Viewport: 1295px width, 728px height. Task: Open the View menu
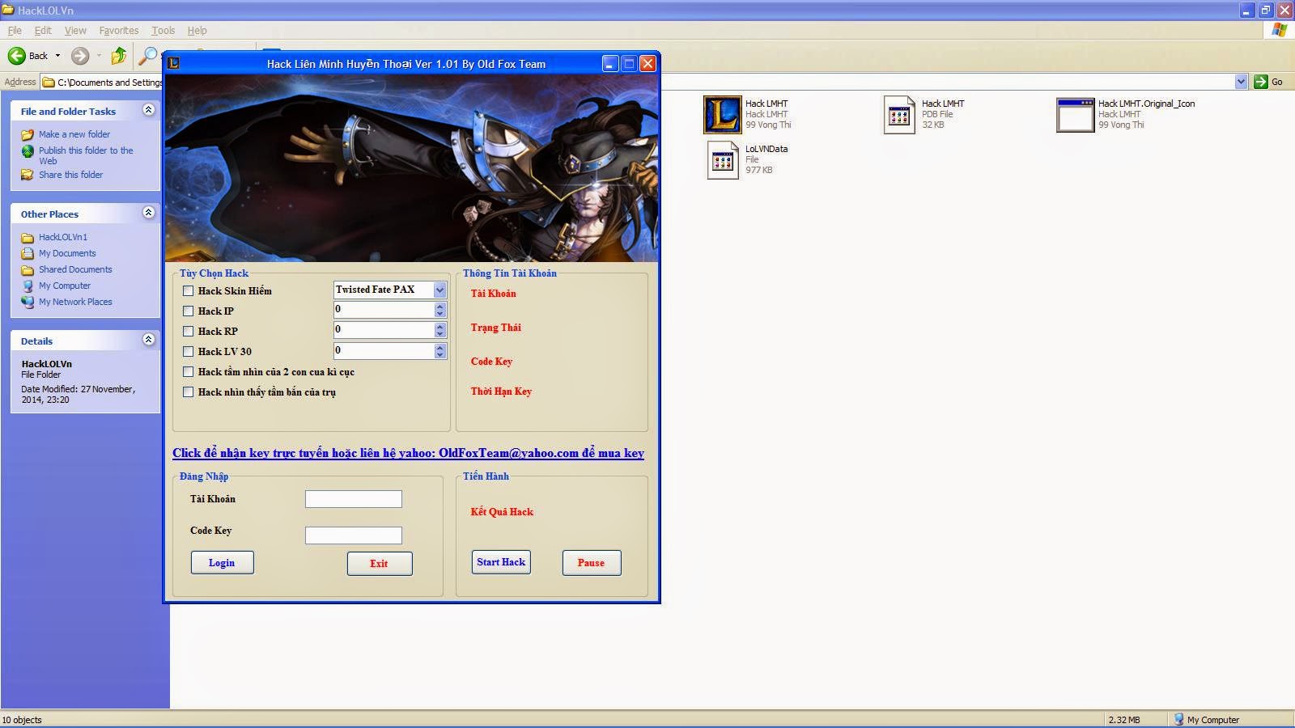click(75, 30)
